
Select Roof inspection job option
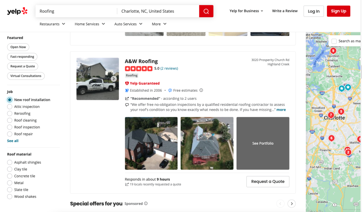10,127
